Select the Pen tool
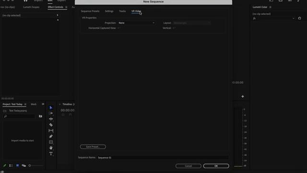 [51, 136]
